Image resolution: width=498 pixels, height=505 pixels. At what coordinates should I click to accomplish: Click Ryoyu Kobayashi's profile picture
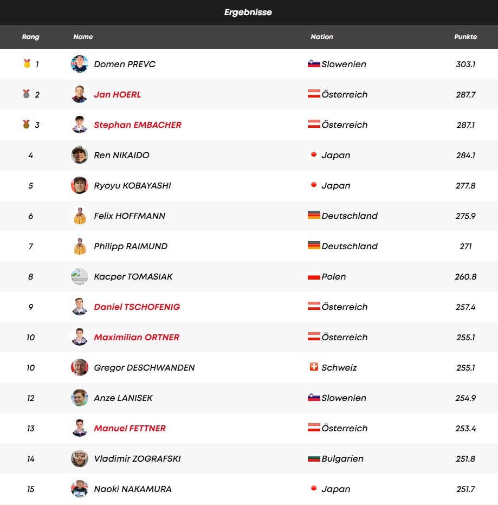pyautogui.click(x=80, y=185)
